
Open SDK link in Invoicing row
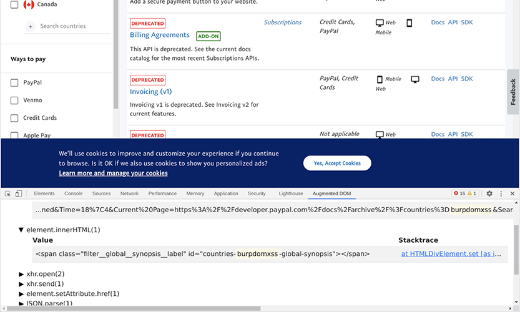(x=467, y=79)
